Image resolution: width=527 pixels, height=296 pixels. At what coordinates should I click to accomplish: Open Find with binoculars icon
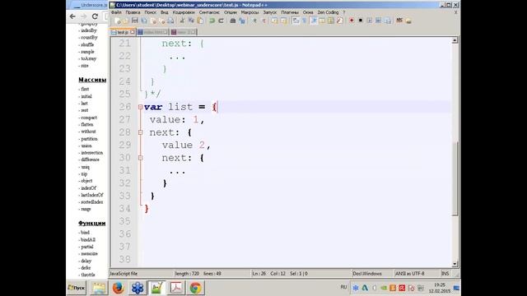tap(233, 21)
